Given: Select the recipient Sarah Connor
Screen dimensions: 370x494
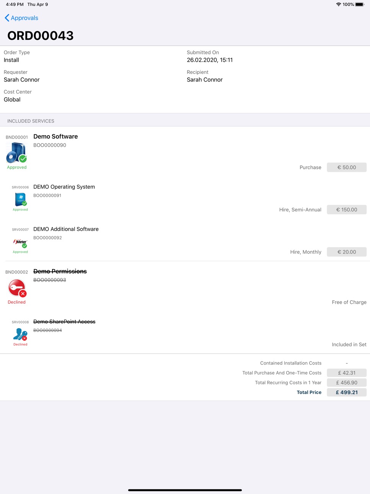Looking at the screenshot, I should 205,80.
